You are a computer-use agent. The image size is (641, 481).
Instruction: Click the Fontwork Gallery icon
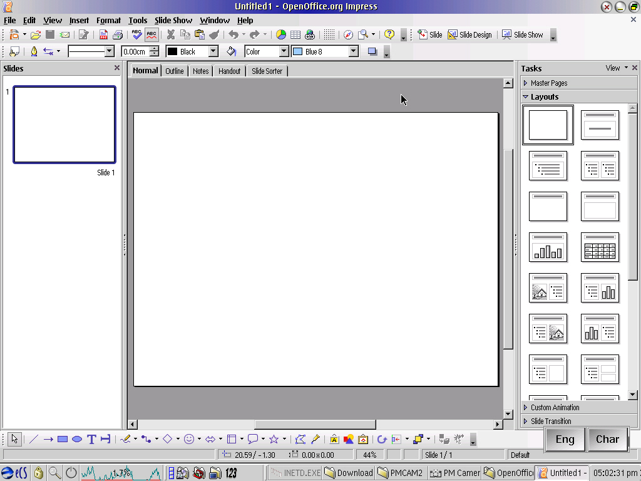(334, 439)
